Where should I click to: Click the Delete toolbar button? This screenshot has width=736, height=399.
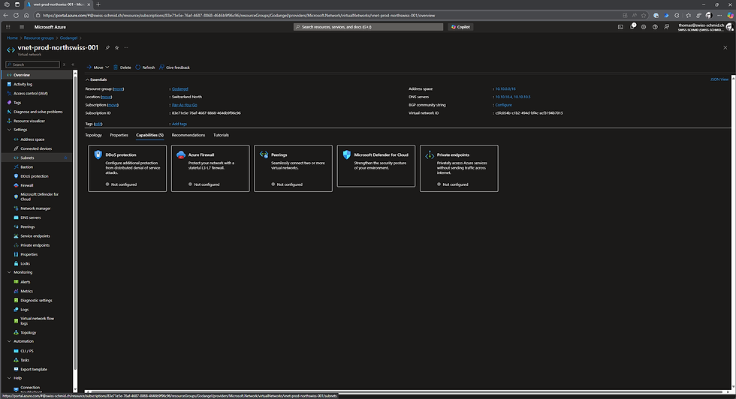pos(122,67)
